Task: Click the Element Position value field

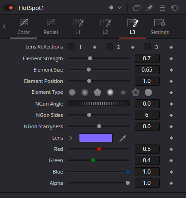Action: click(147, 81)
